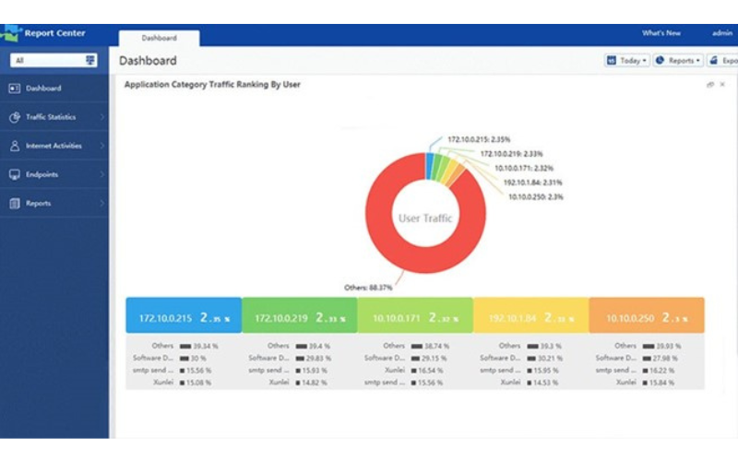Click the User Traffic donut center label
The image size is (738, 461).
(x=425, y=219)
